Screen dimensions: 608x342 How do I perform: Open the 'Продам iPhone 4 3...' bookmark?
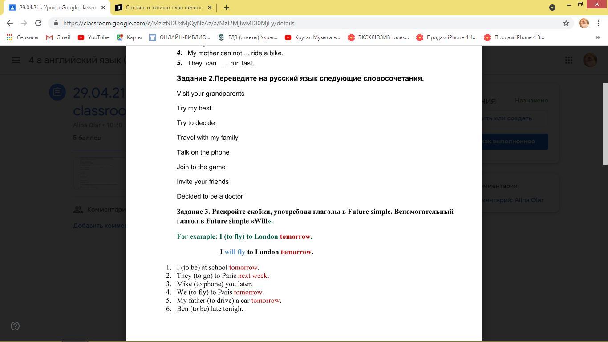[x=514, y=37]
